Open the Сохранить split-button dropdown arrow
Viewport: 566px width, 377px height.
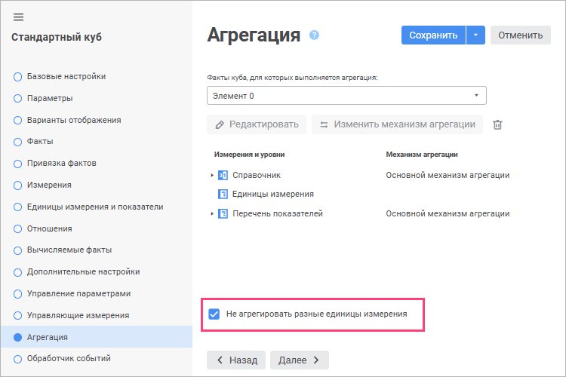click(475, 35)
